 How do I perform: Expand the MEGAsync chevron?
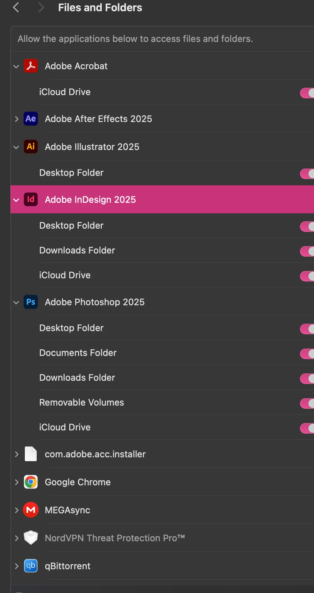(x=16, y=510)
